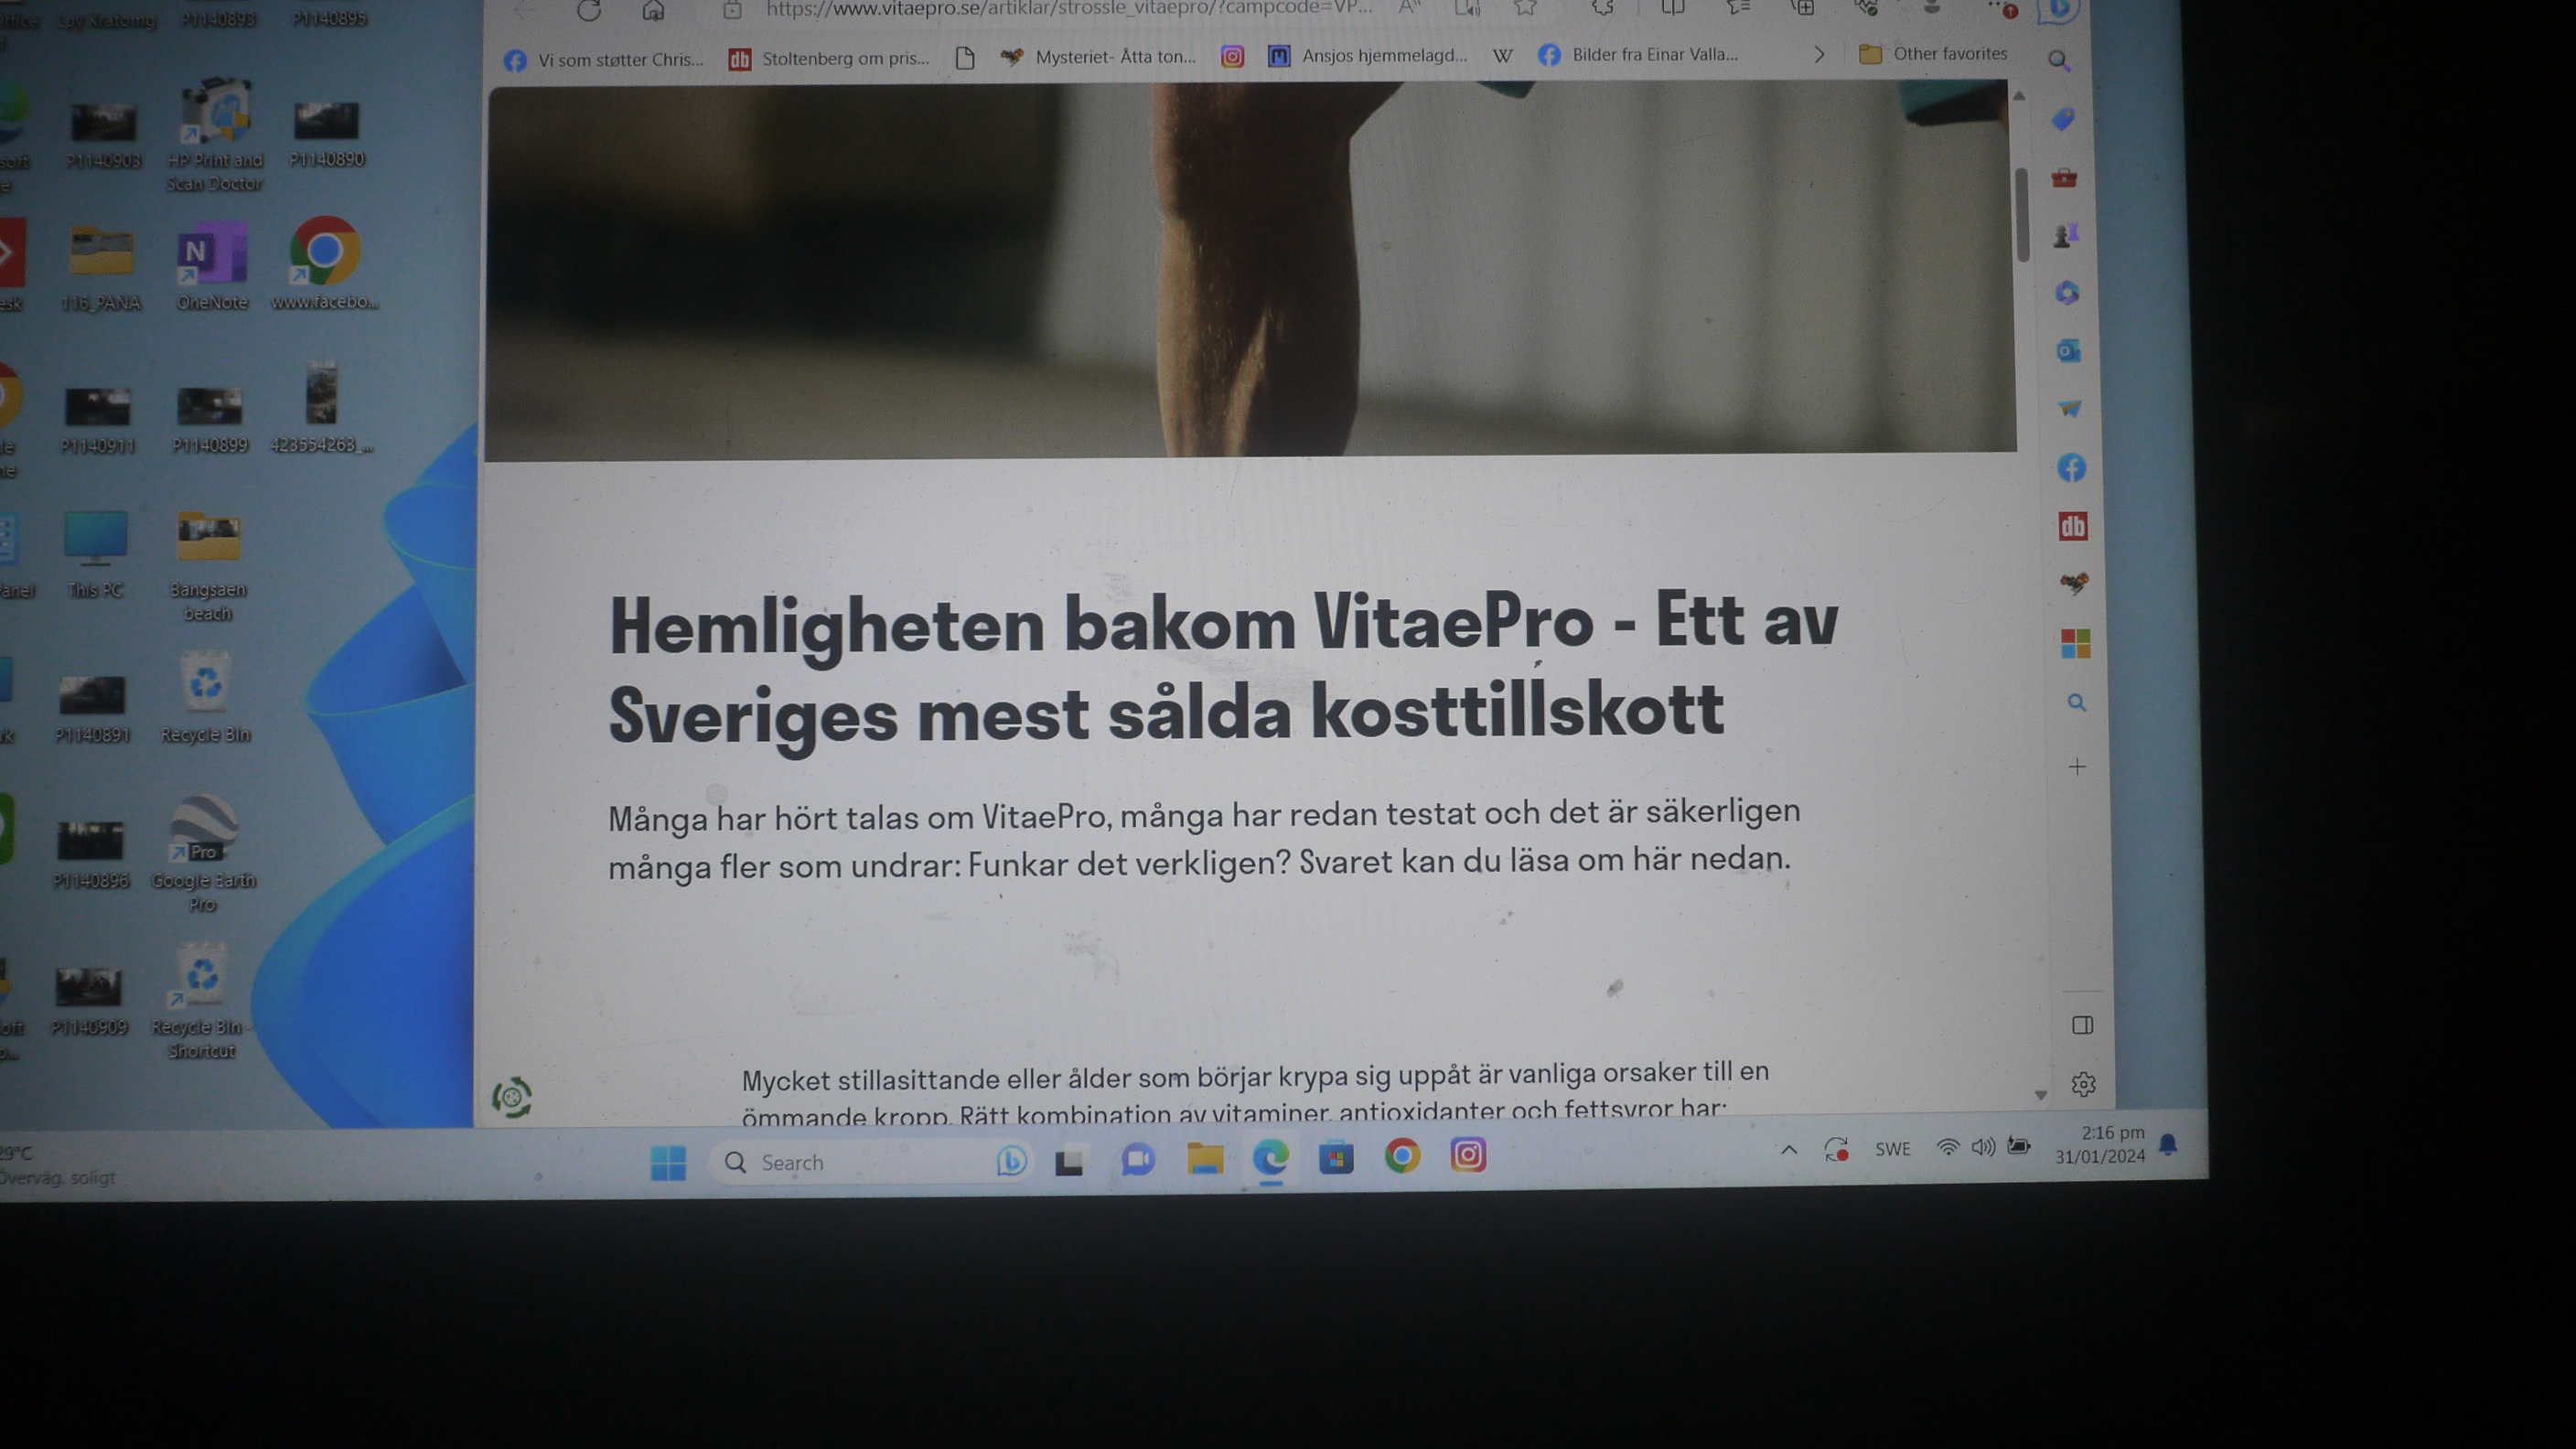Image resolution: width=2576 pixels, height=1449 pixels.
Task: Open the red Tools briefcase sidebar icon
Action: (2064, 178)
